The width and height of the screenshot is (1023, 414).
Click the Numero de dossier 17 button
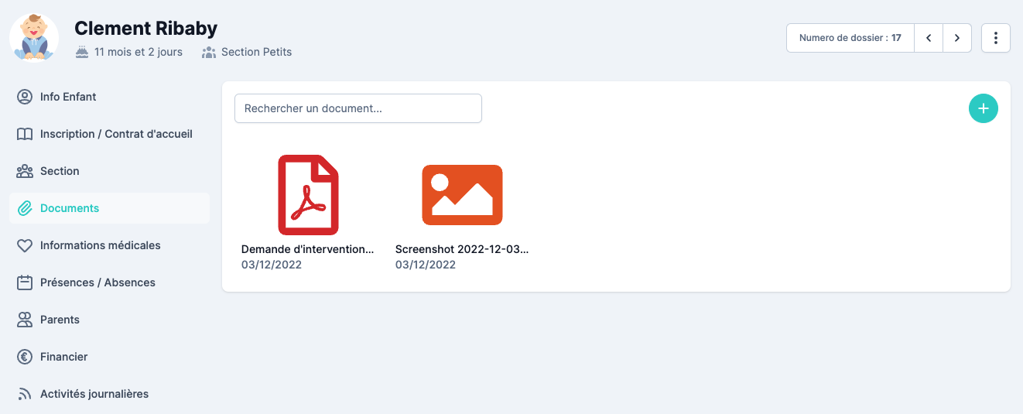click(850, 38)
